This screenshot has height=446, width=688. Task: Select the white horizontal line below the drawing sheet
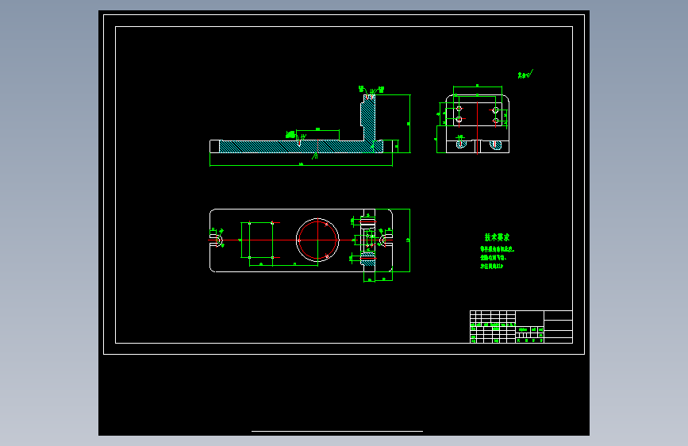coord(337,431)
